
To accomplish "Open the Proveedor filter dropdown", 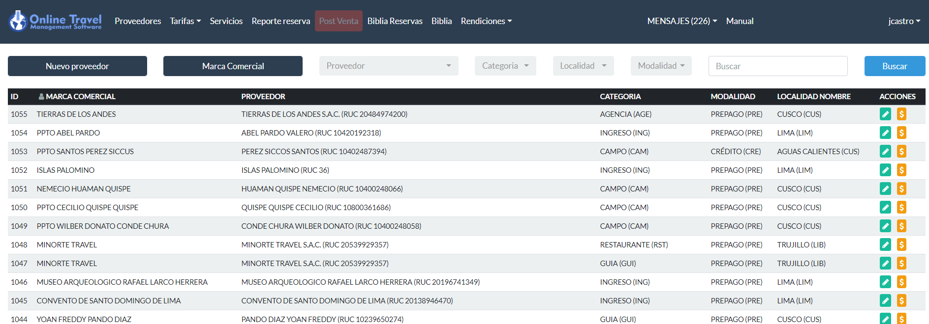I will click(388, 66).
